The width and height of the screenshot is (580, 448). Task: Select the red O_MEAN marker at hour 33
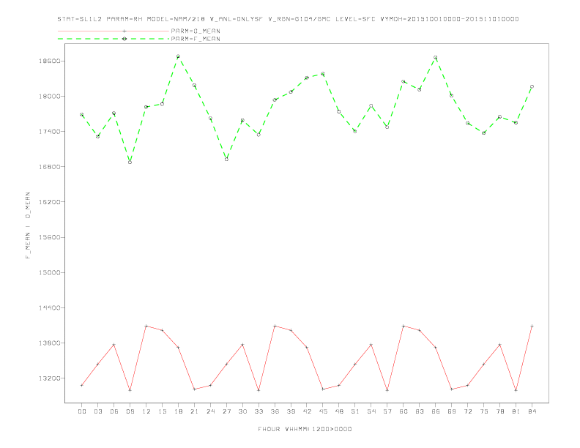(x=259, y=390)
